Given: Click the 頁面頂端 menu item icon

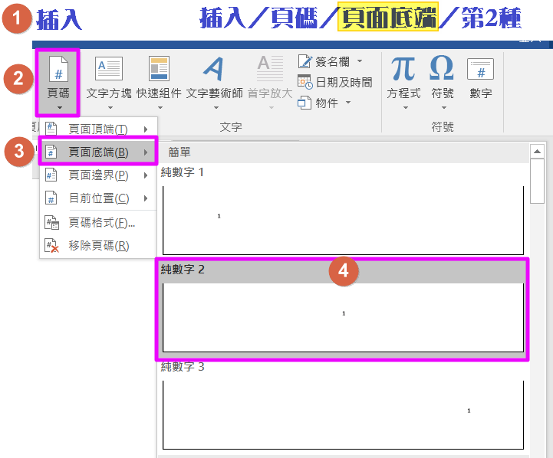Looking at the screenshot, I should (x=51, y=129).
